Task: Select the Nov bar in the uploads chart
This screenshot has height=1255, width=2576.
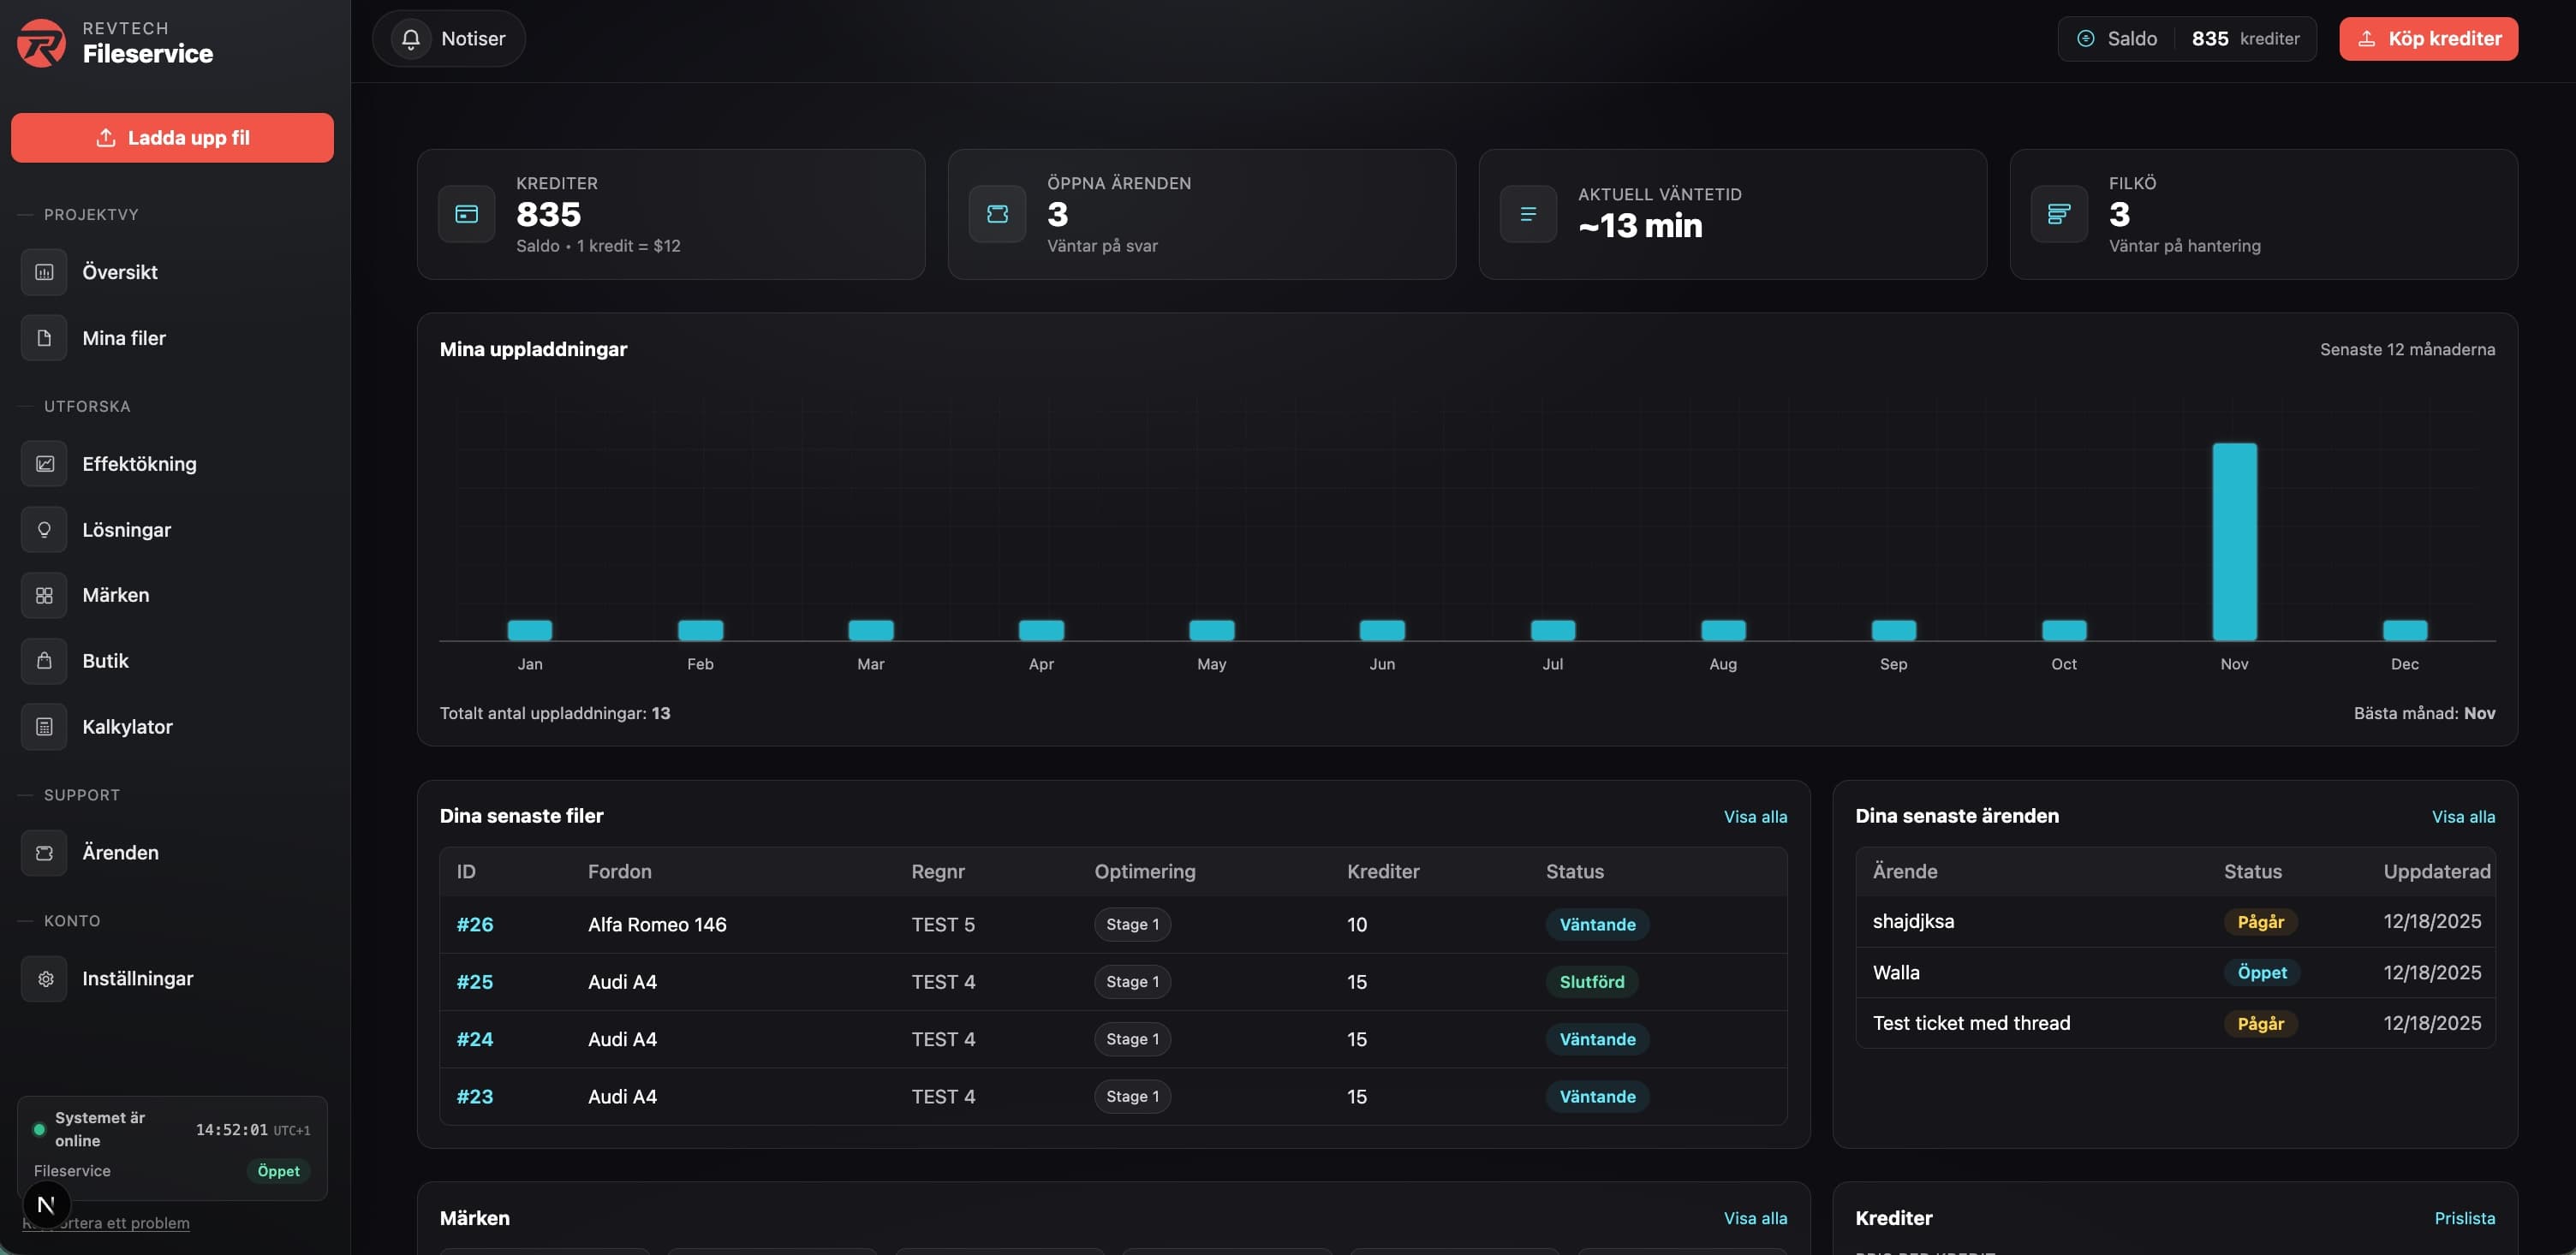Action: pos(2234,540)
